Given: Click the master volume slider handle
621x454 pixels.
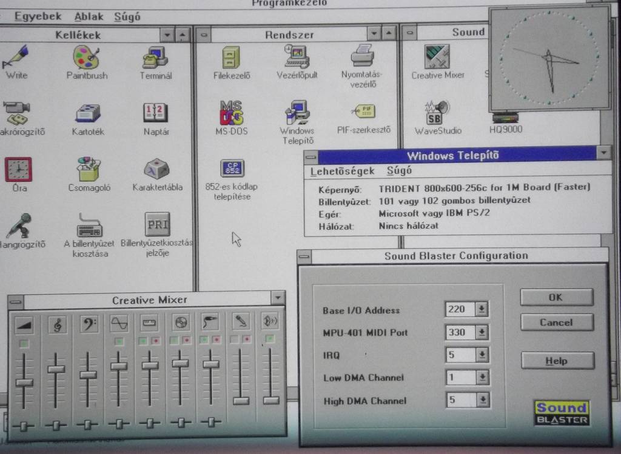Looking at the screenshot, I should [24, 382].
